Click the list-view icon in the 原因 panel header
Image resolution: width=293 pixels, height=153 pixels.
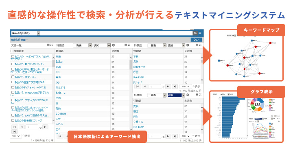[x=197, y=45]
